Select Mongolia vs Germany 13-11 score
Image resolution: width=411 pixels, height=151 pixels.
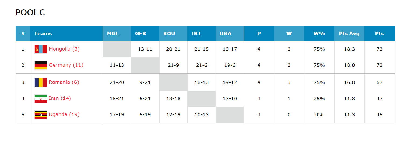(x=145, y=49)
